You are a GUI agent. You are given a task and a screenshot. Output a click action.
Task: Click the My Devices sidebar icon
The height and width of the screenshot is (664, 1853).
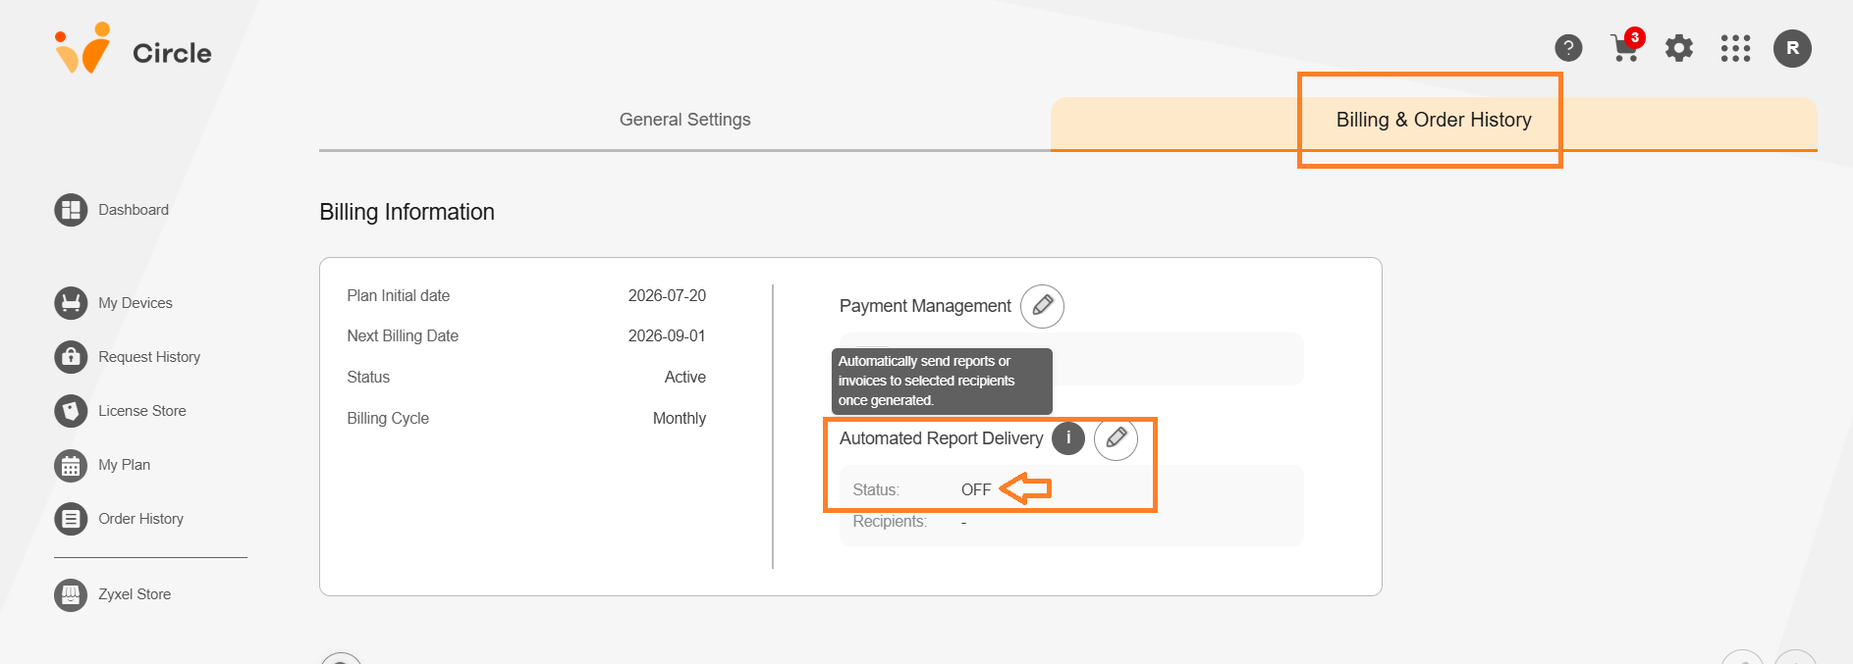click(71, 303)
